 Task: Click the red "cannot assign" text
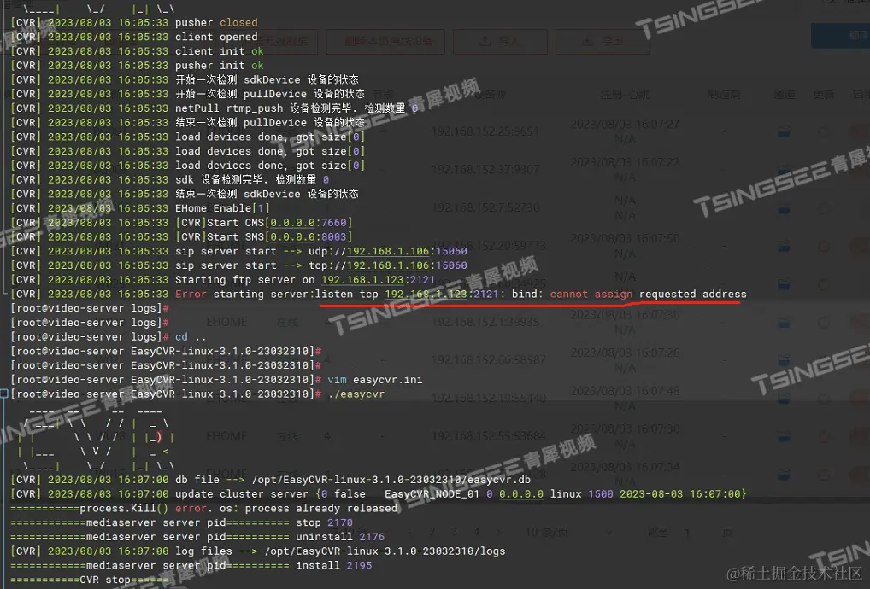pyautogui.click(x=591, y=294)
